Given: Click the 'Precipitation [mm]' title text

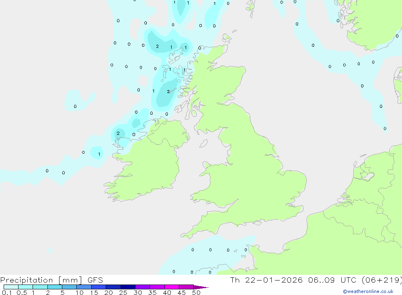Looking at the screenshot, I should coord(41,280).
